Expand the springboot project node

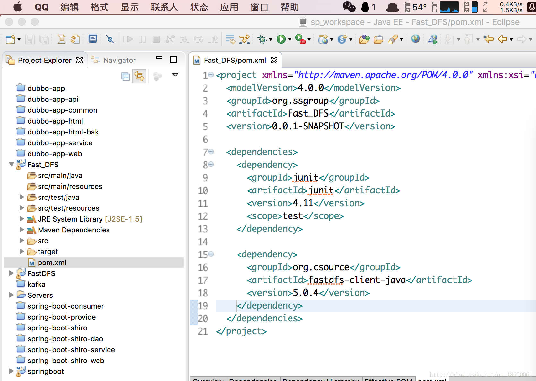12,371
